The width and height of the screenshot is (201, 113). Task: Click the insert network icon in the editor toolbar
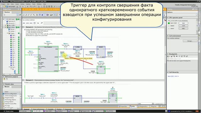pos(24,15)
